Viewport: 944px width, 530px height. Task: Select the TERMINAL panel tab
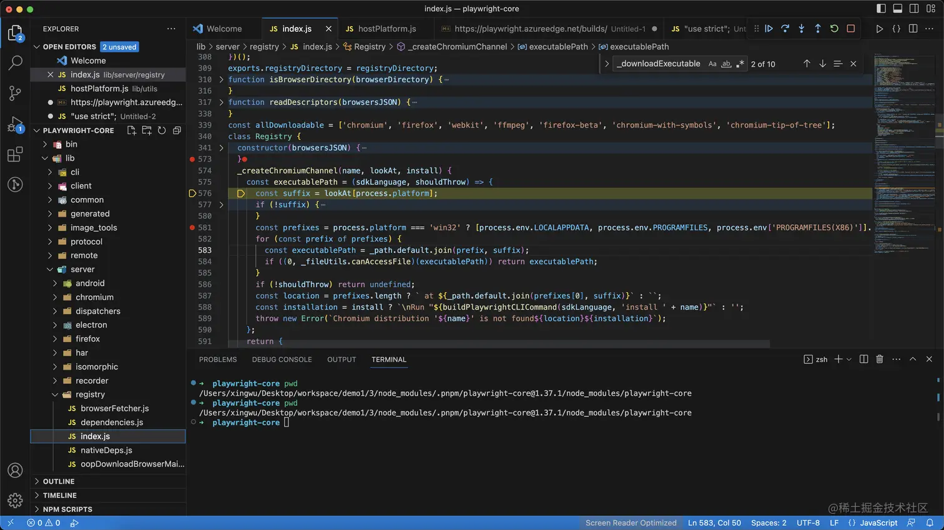389,360
